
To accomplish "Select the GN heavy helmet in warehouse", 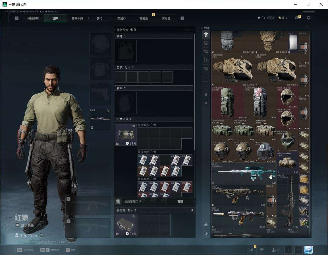I will 288,141.
